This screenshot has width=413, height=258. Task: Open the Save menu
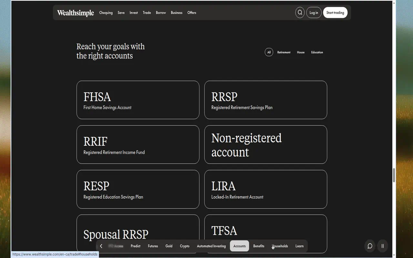(x=121, y=13)
